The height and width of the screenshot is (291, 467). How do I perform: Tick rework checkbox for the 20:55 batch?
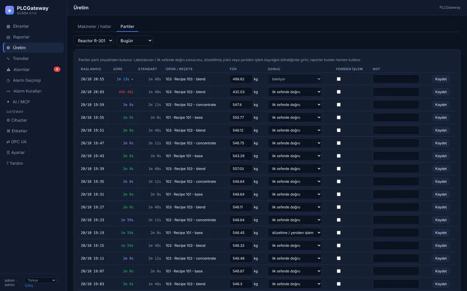point(339,79)
